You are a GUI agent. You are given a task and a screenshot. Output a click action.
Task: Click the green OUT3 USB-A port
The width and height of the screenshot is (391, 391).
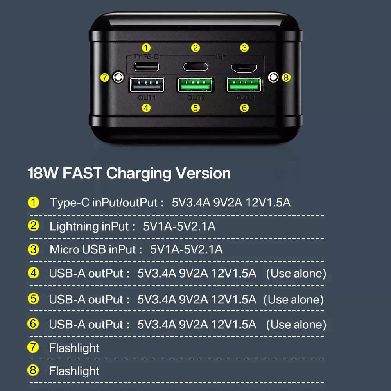pos(244,85)
